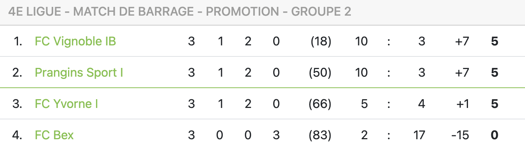This screenshot has height=148, width=525.
Task: Select rank number 2. in standings
Action: click(17, 72)
